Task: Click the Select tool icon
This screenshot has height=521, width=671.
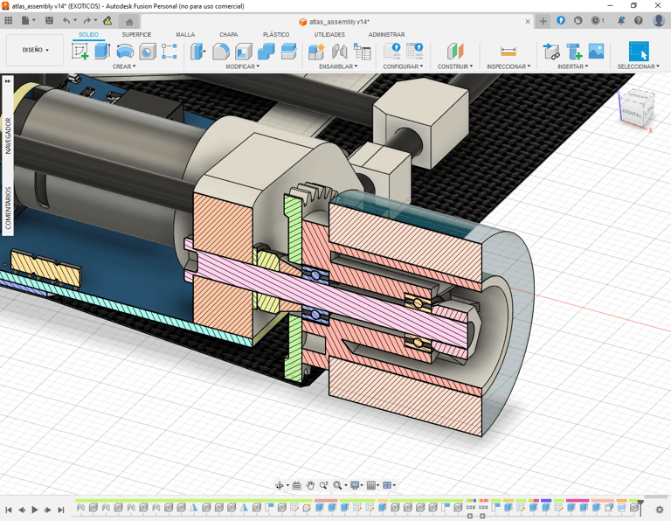Action: [639, 52]
